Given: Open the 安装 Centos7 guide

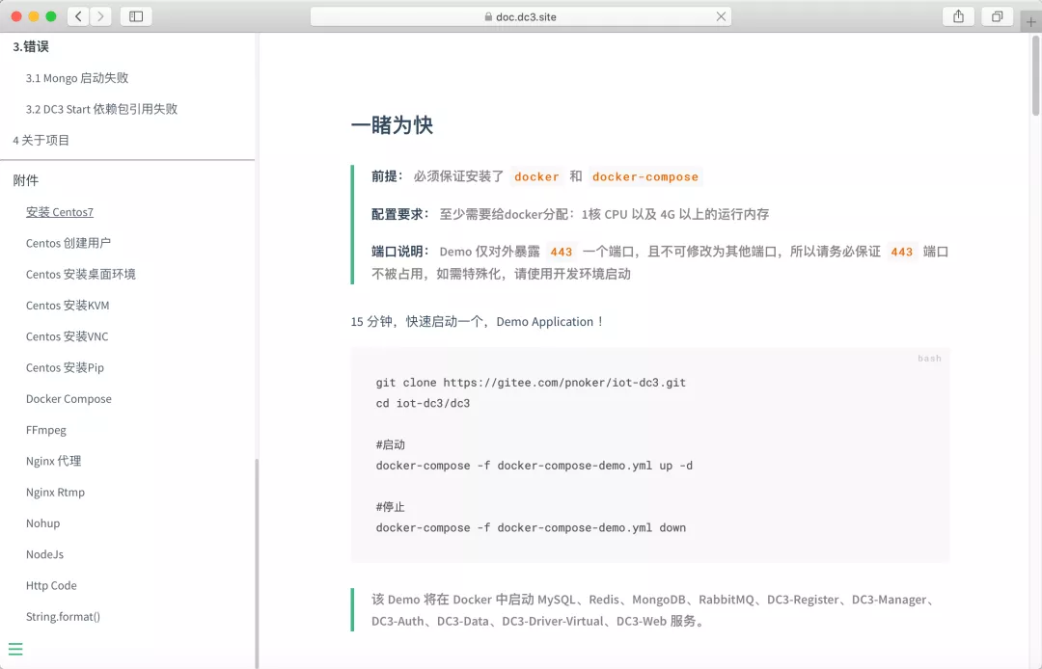Looking at the screenshot, I should 59,211.
